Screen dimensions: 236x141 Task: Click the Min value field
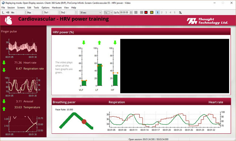(x=20, y=12)
